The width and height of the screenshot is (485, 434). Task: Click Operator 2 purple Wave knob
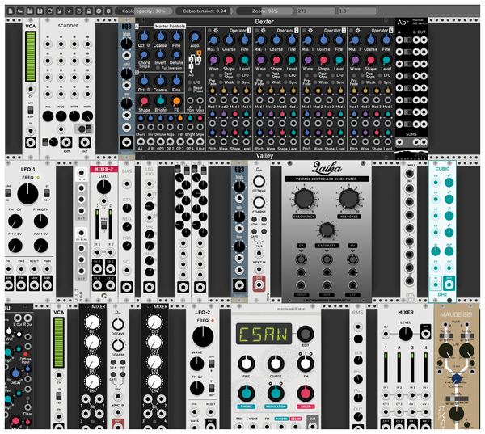(260, 60)
